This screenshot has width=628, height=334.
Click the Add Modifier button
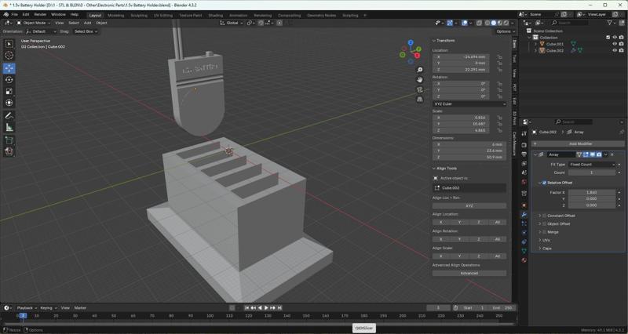pos(579,143)
